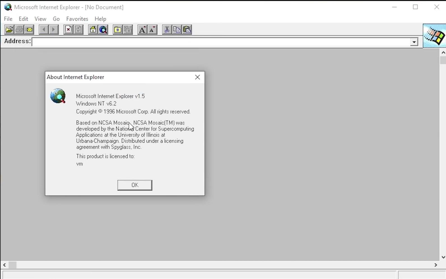Click the Windows flag logo
This screenshot has width=446, height=279.
(434, 36)
